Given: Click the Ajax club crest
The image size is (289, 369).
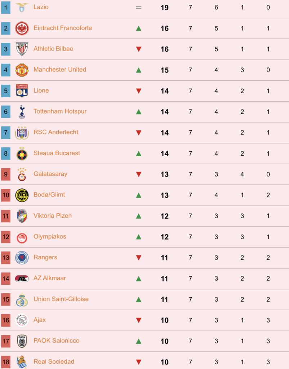Looking at the screenshot, I should 22,320.
